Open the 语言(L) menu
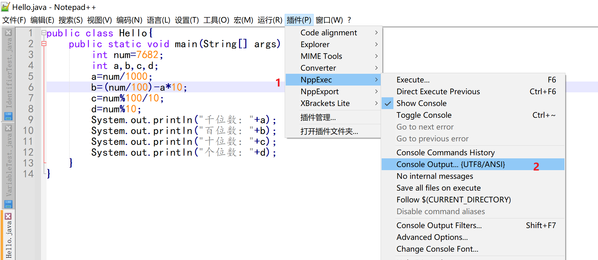 click(158, 20)
